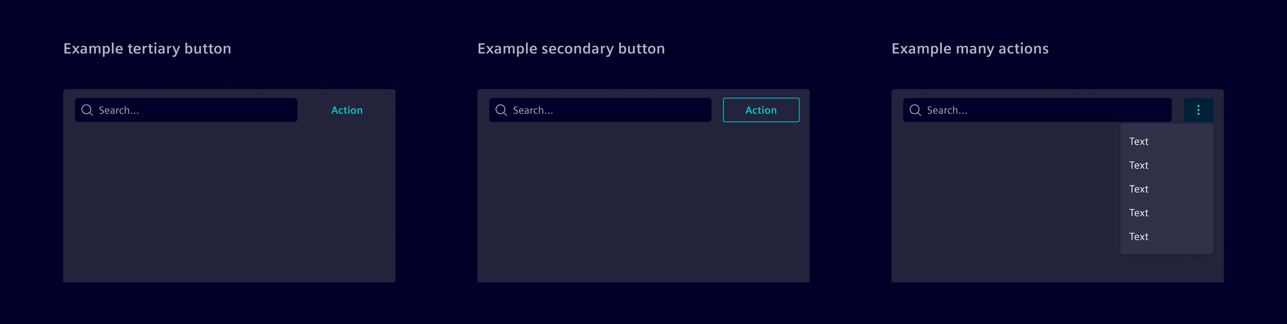Choose the last Text entry in the menu

click(1139, 236)
